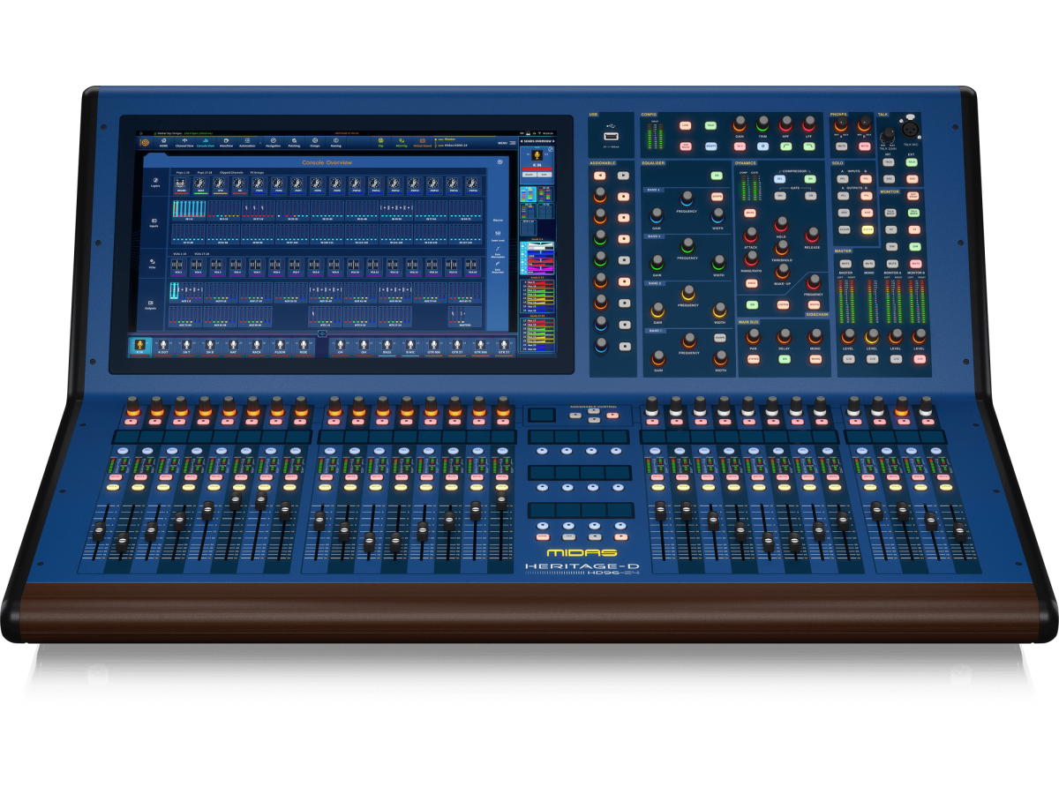This screenshot has width=1059, height=794.
Task: Tap the Channel View icon
Action: coord(184,142)
